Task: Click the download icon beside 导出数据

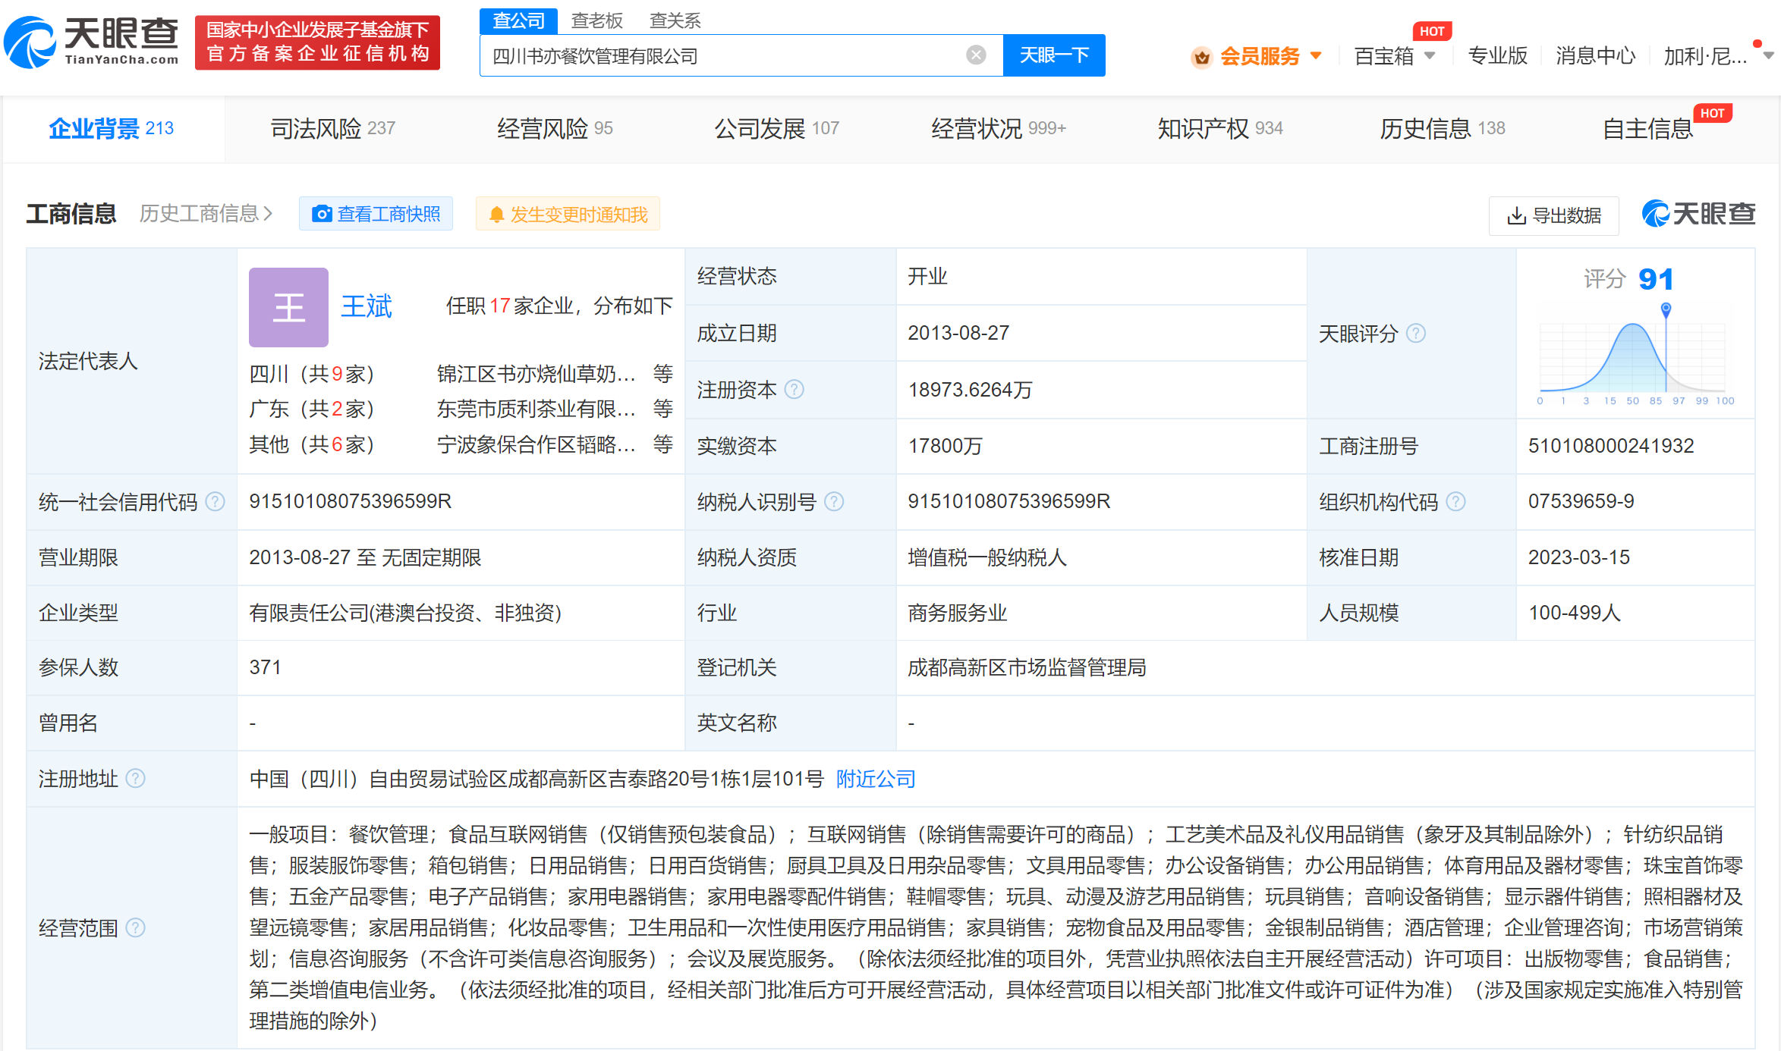Action: [1516, 216]
